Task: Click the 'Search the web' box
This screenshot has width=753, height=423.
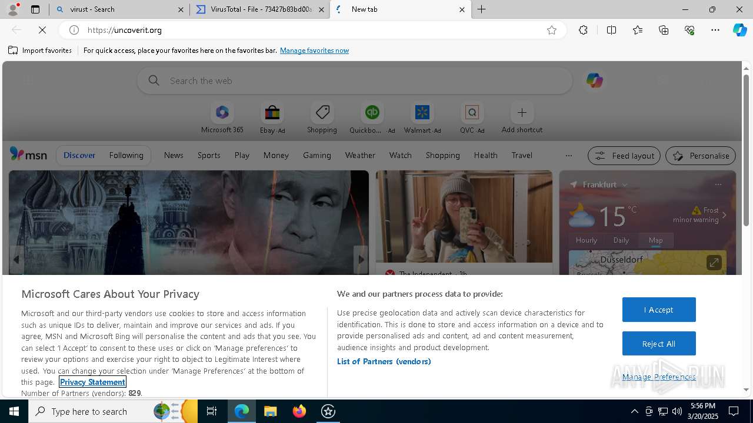Action: (x=355, y=80)
